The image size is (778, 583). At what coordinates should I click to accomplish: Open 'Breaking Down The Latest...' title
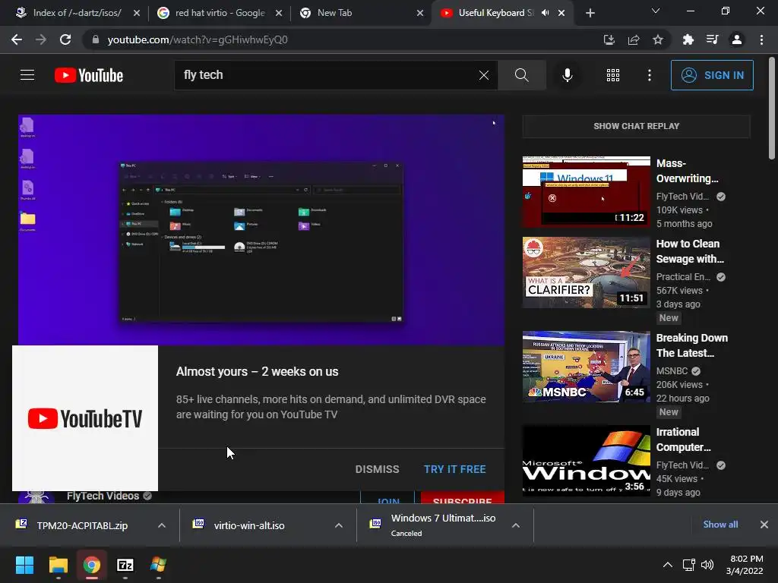(x=691, y=345)
